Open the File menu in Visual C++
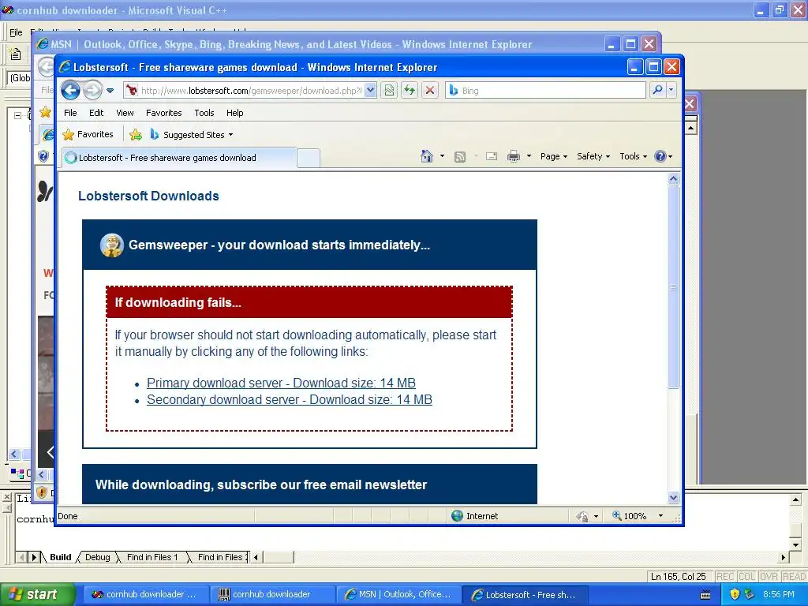This screenshot has height=606, width=808. (16, 32)
